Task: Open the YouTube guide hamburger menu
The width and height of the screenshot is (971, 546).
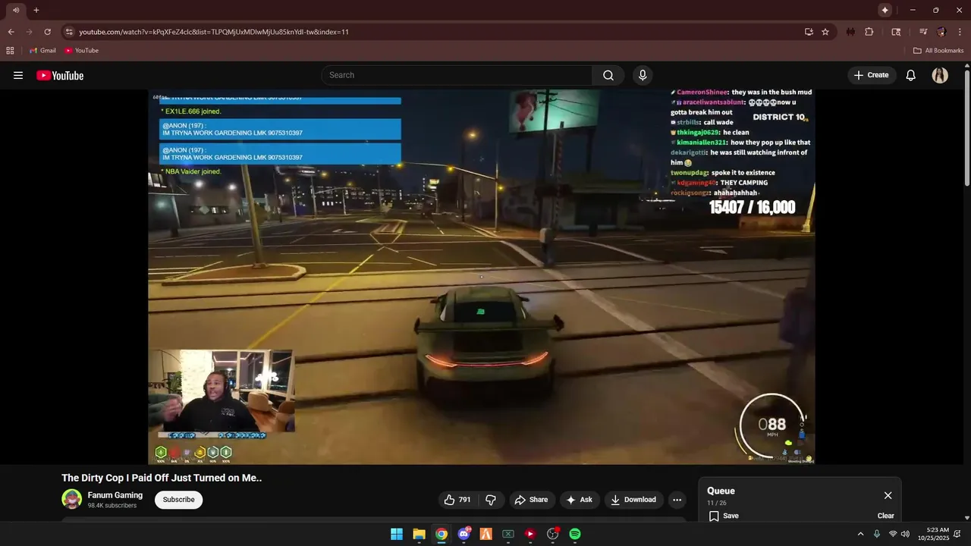Action: [18, 75]
